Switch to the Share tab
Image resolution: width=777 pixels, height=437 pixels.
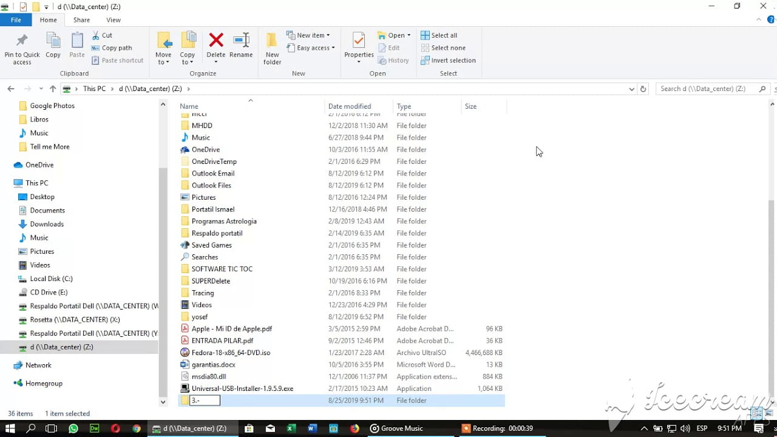[x=81, y=20]
